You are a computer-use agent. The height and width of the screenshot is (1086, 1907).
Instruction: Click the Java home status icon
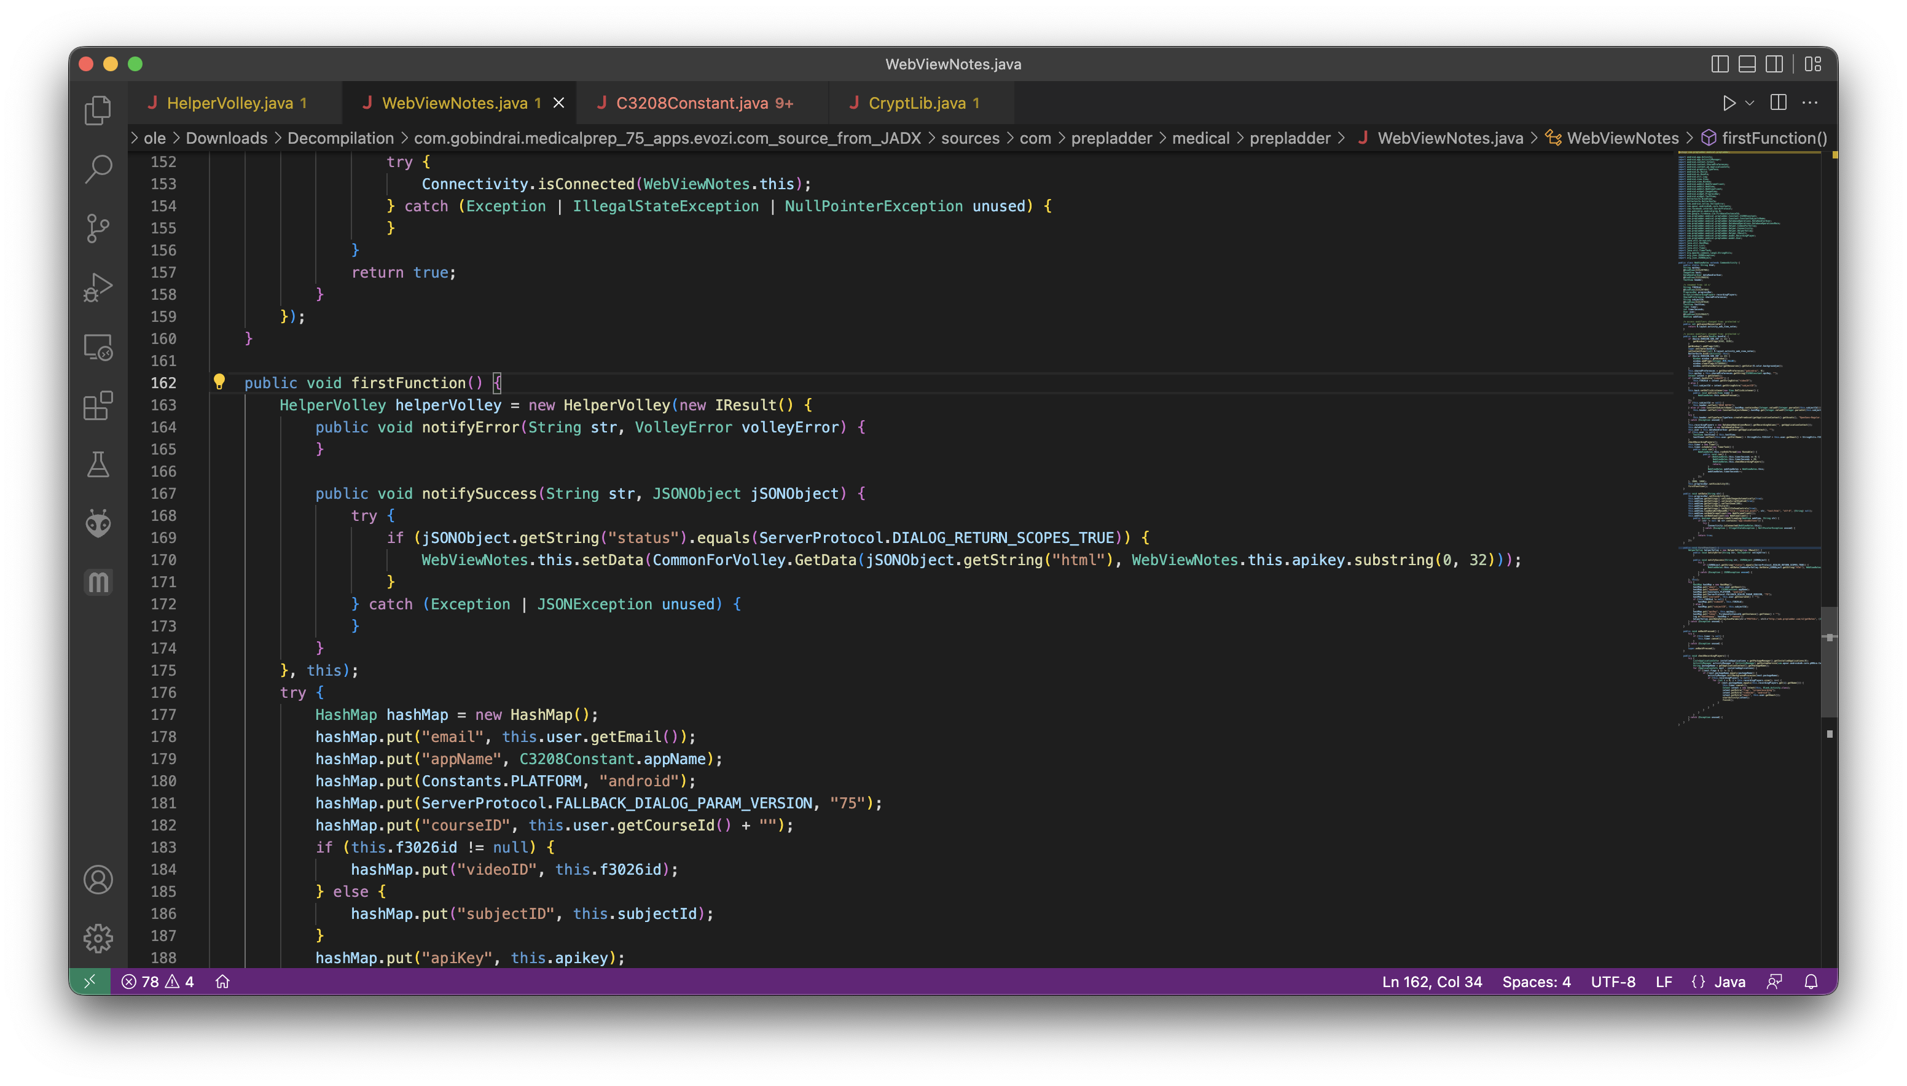(x=222, y=982)
